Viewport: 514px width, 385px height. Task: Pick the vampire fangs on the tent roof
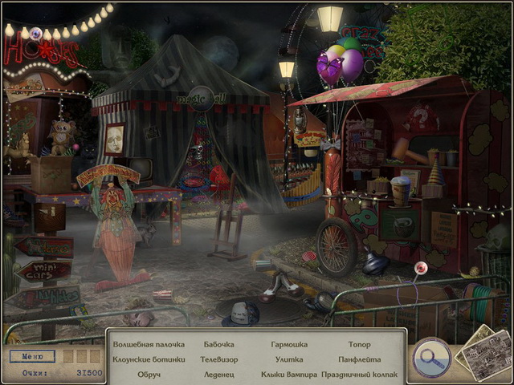(168, 76)
